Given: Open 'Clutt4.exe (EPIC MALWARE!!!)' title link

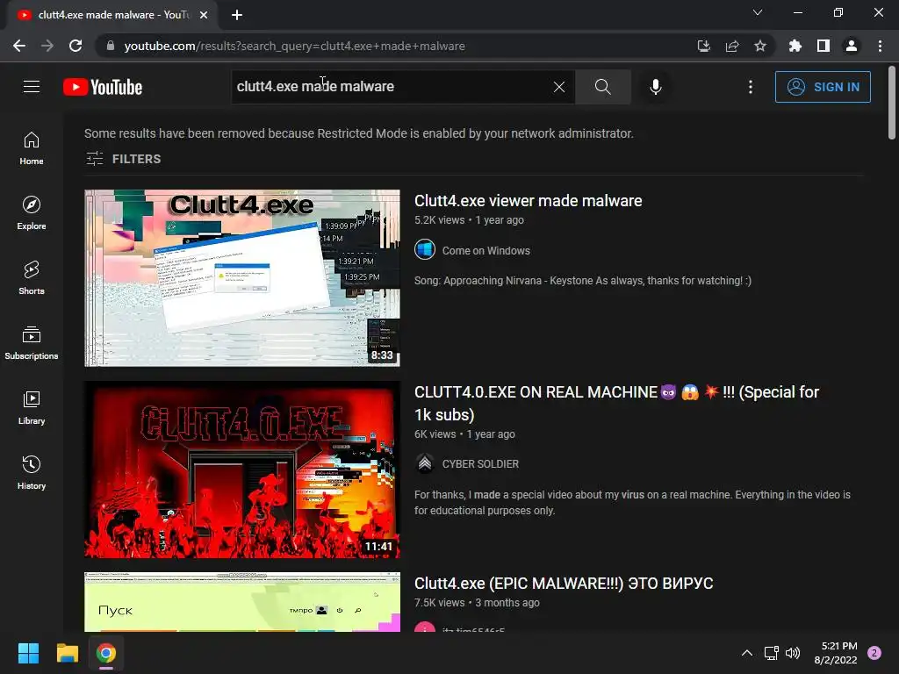Looking at the screenshot, I should (x=564, y=584).
